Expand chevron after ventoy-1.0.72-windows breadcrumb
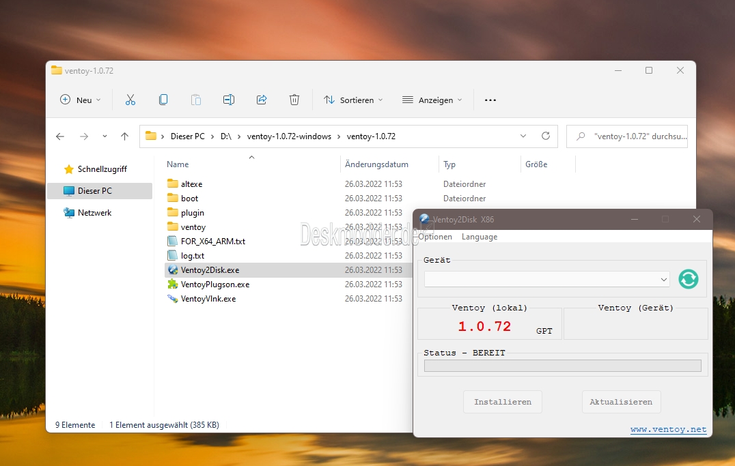Viewport: 735px width, 466px height. [339, 136]
